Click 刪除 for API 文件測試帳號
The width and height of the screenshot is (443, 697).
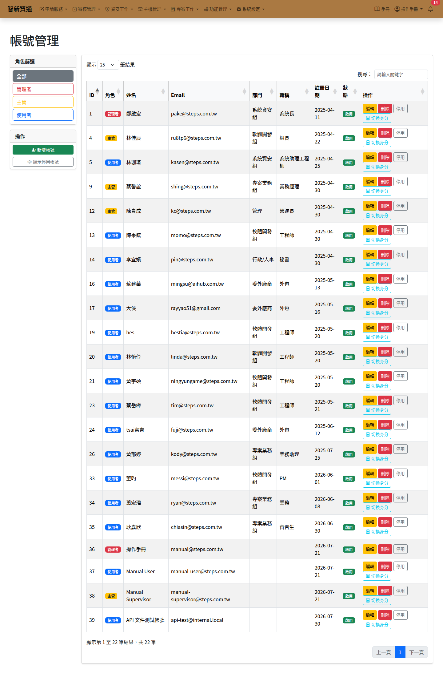coord(385,615)
